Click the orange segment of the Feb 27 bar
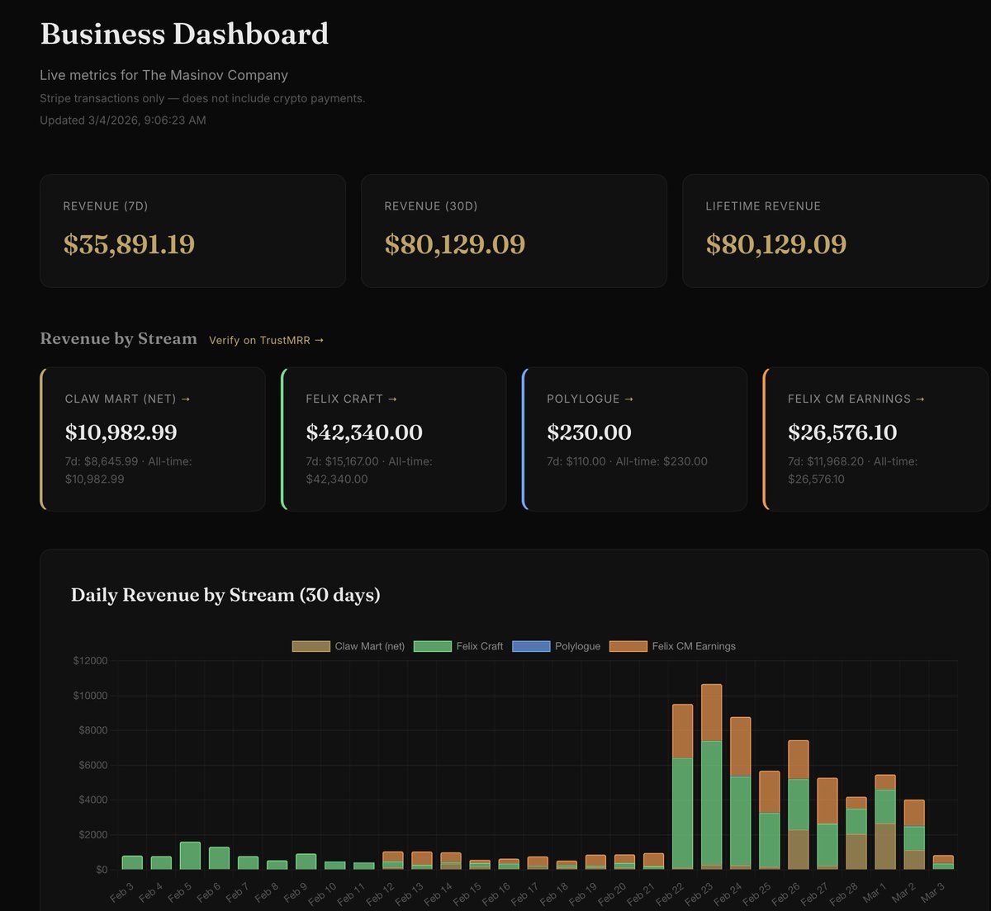Screen dimensions: 991x911 coord(827,800)
